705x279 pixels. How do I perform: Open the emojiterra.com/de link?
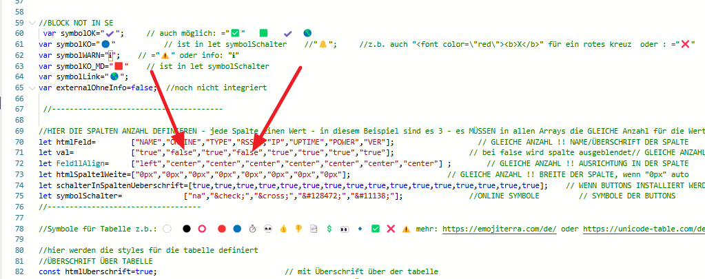tap(500, 229)
